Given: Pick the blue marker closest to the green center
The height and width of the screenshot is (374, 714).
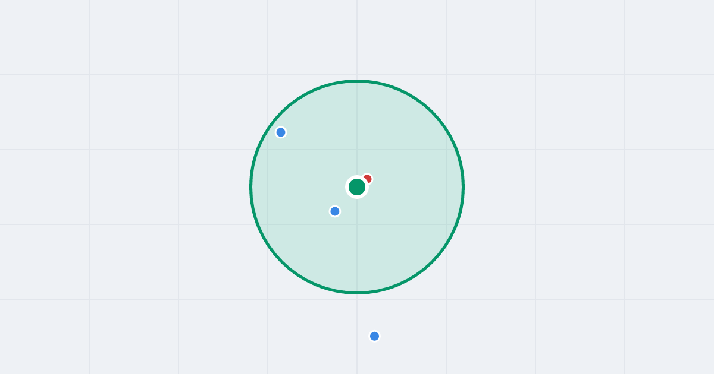Looking at the screenshot, I should 335,211.
